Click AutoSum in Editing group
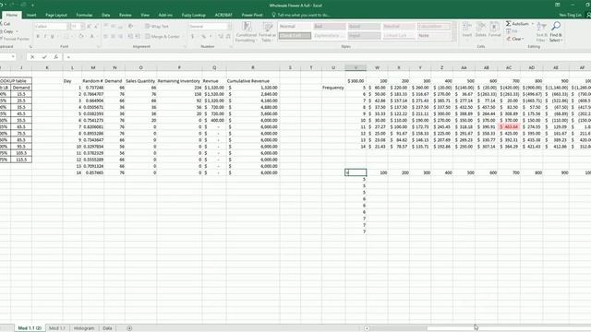591x332 pixels. (x=517, y=24)
